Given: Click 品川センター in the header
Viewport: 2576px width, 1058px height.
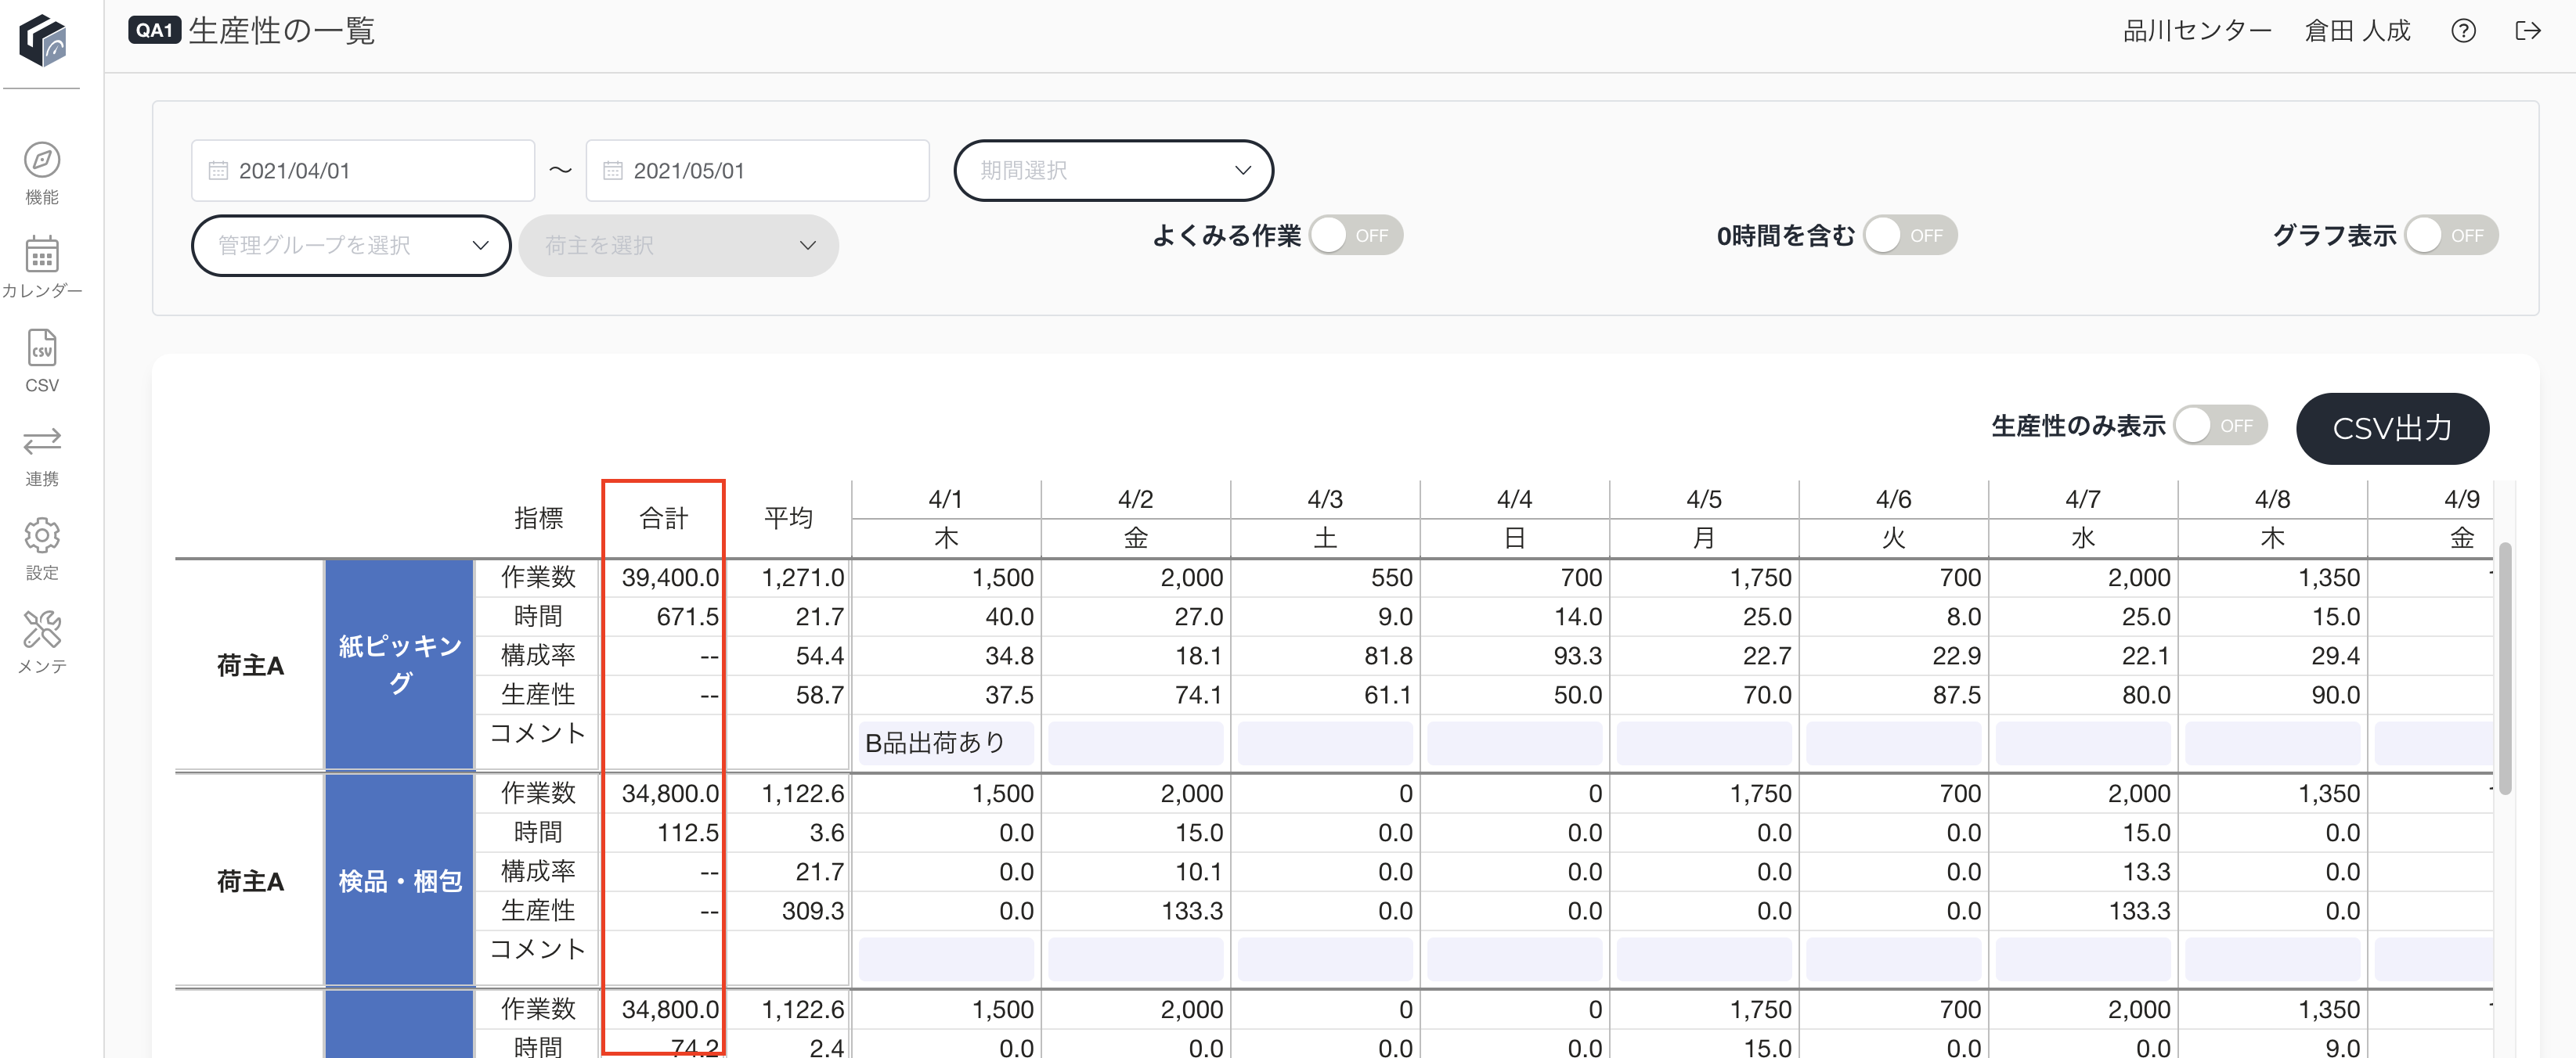Looking at the screenshot, I should [2197, 31].
